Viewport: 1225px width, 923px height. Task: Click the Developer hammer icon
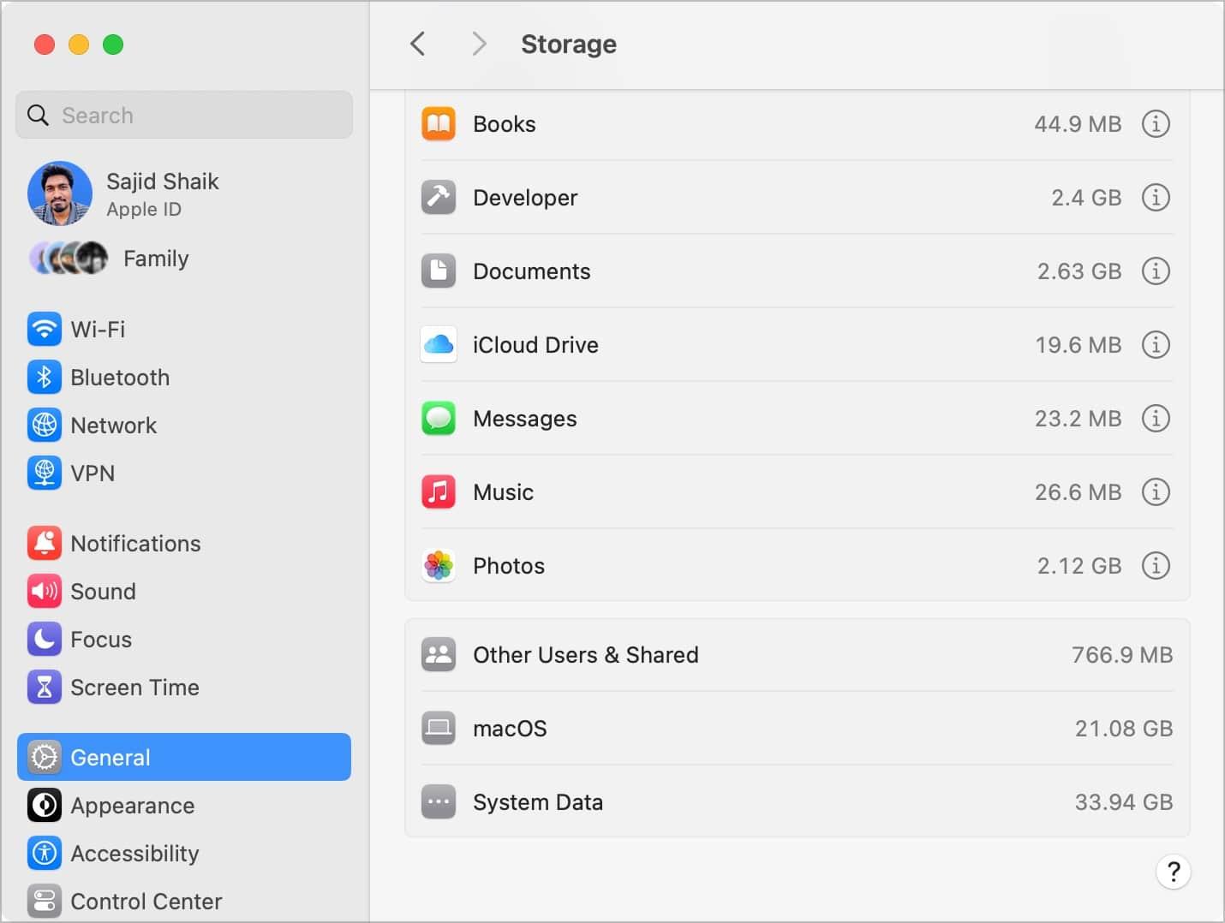pyautogui.click(x=439, y=198)
